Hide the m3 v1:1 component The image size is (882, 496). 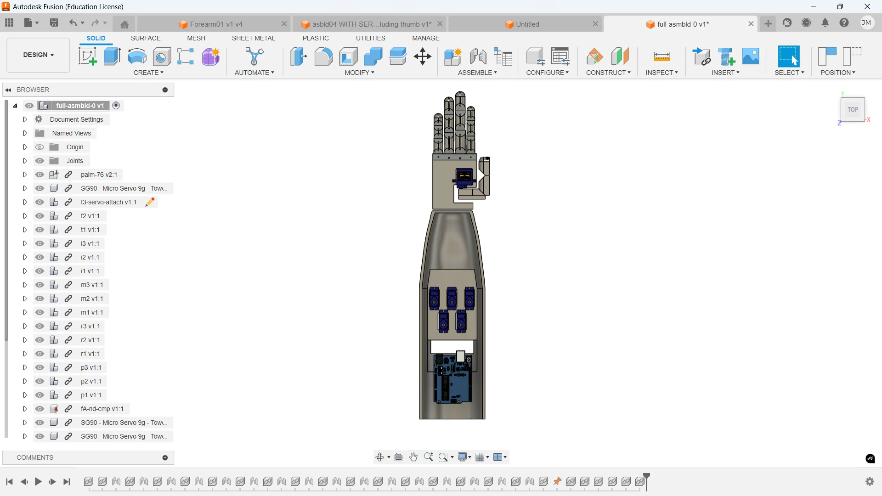tap(40, 285)
